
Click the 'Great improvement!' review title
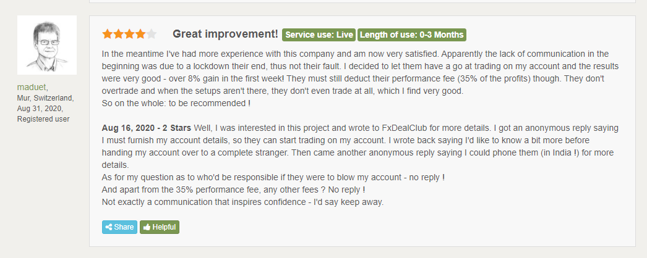pyautogui.click(x=225, y=34)
